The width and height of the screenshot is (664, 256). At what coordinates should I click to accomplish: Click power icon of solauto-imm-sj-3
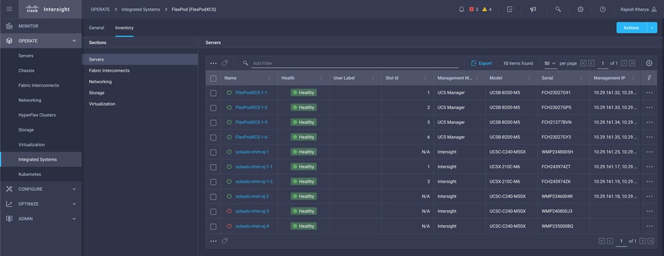229,211
